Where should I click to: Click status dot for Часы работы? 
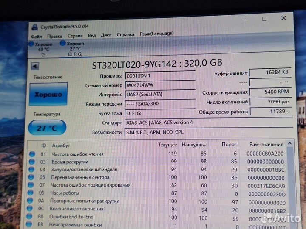pos(30,193)
